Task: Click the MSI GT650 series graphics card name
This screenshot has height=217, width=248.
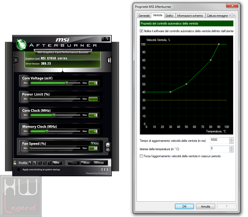Action: coord(54,58)
